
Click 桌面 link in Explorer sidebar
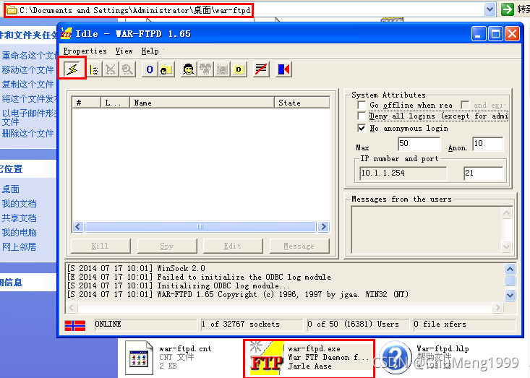pos(11,189)
